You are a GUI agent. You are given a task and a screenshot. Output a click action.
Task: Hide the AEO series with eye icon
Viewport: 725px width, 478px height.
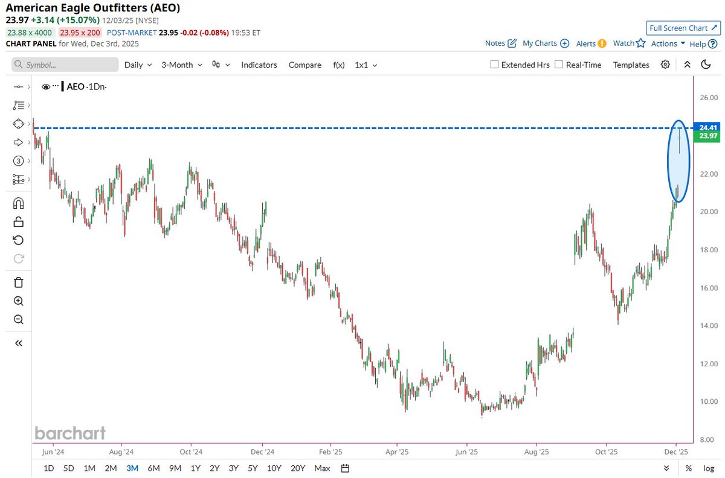(45, 87)
